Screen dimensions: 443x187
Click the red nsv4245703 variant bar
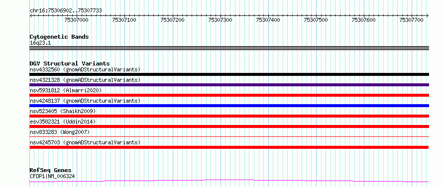pos(229,147)
